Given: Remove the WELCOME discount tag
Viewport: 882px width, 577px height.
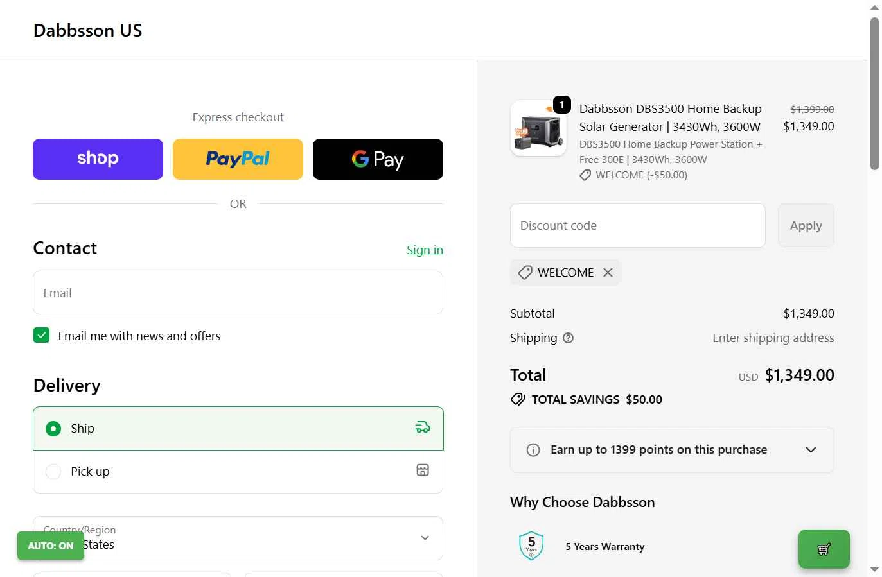Looking at the screenshot, I should coord(608,272).
